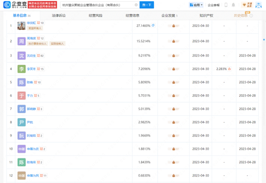Switch to the 知识产权 tab
Viewport: 266px width, 183px height.
click(206, 16)
